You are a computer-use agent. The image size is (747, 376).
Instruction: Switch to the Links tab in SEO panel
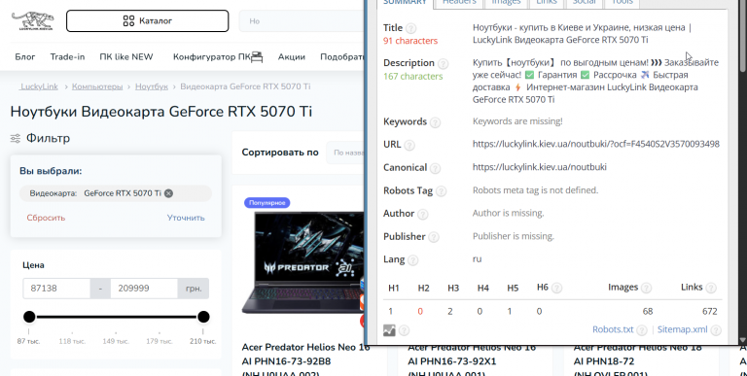(546, 2)
